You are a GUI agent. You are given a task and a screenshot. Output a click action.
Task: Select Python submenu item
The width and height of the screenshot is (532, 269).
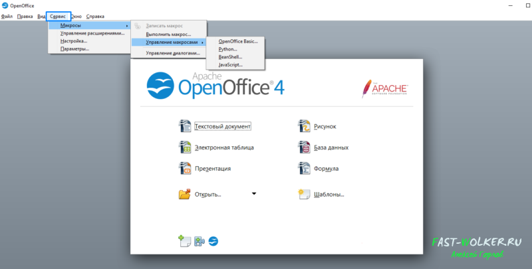(235, 49)
